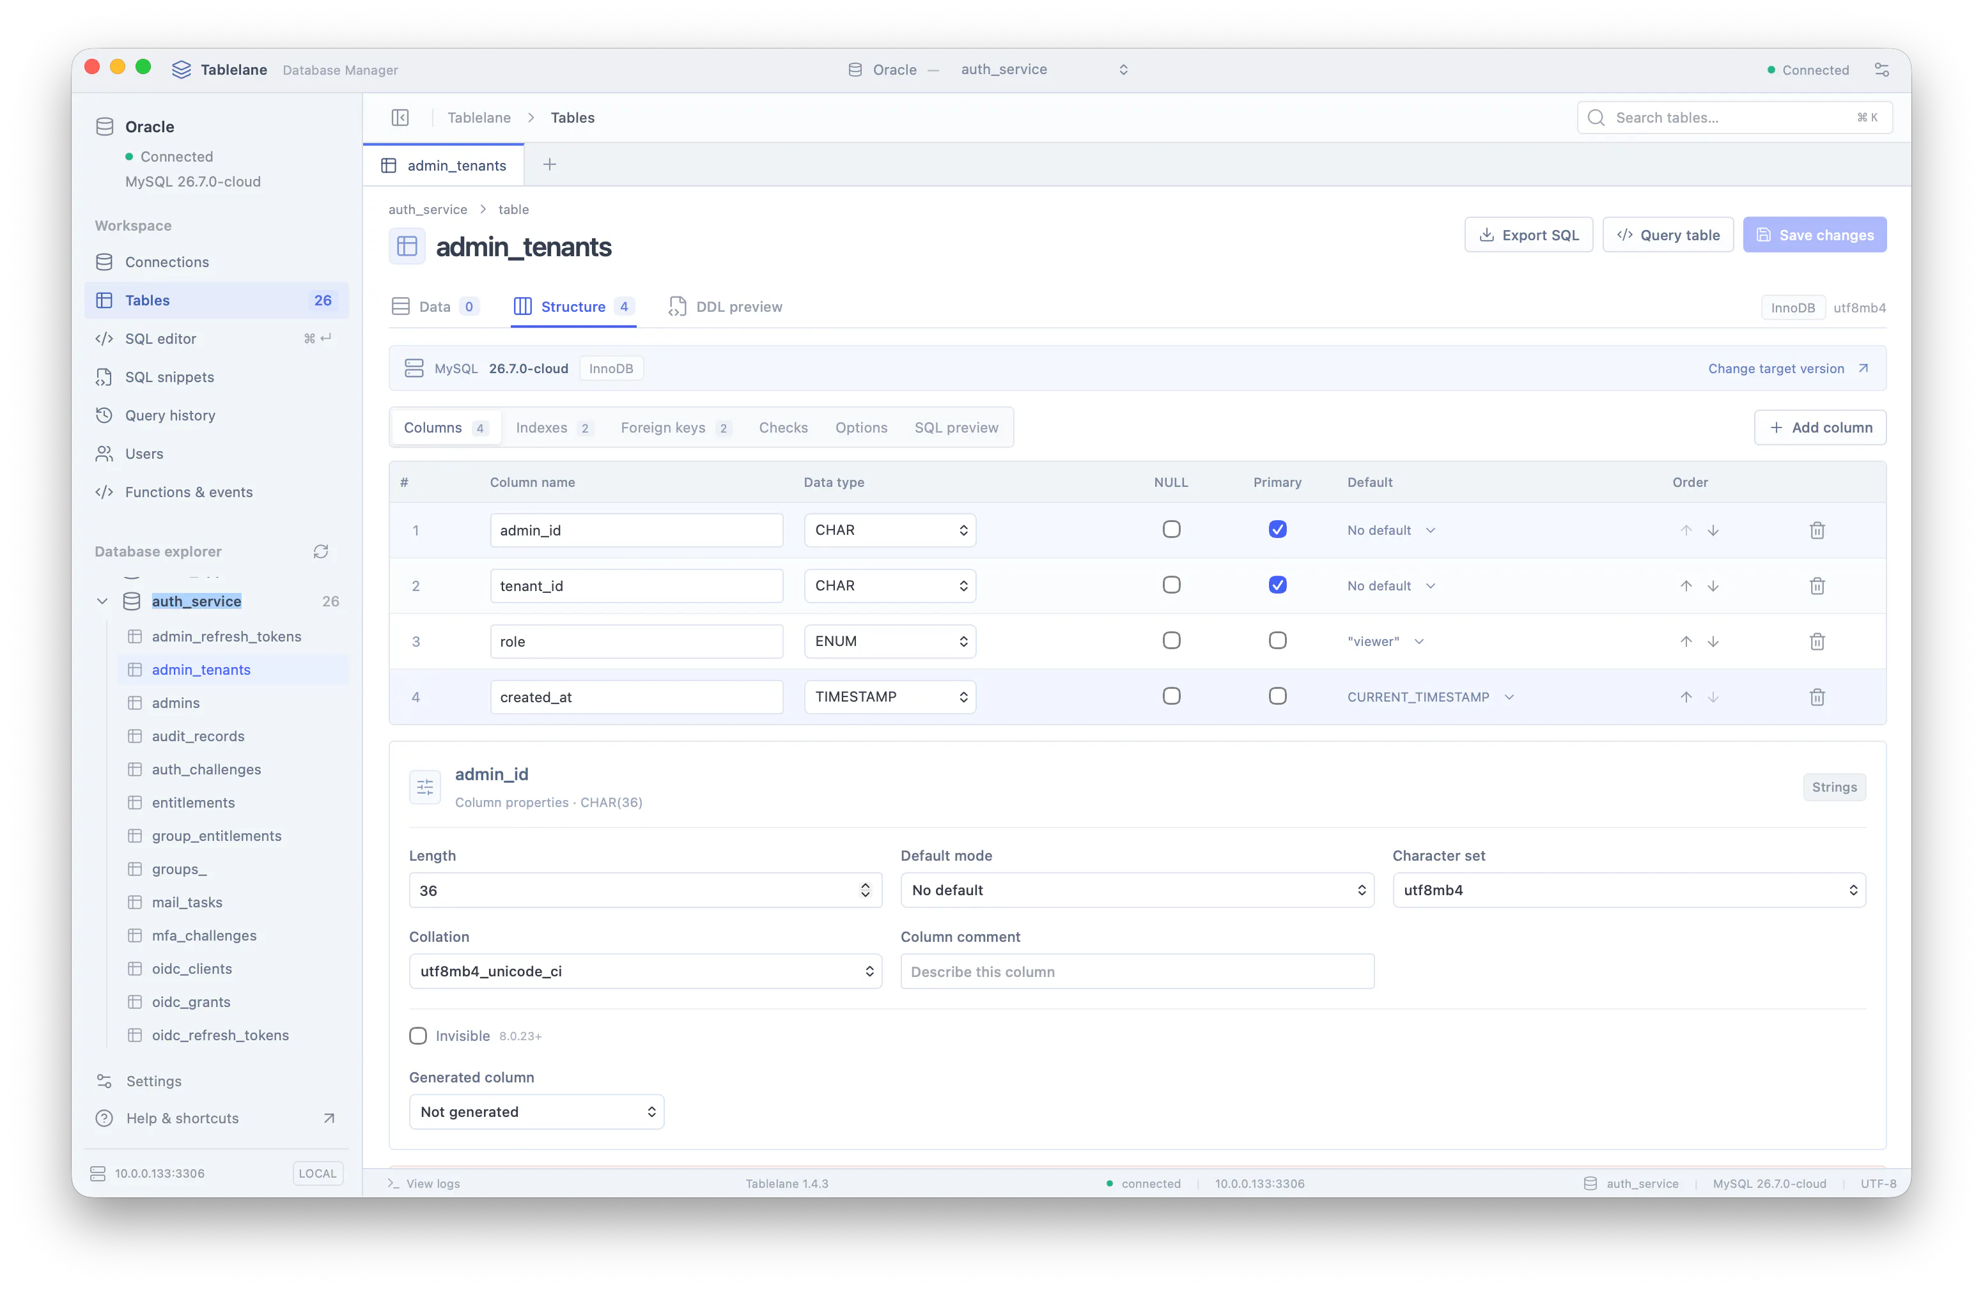Adjust the Length stepper value
The image size is (1983, 1292).
tap(866, 889)
